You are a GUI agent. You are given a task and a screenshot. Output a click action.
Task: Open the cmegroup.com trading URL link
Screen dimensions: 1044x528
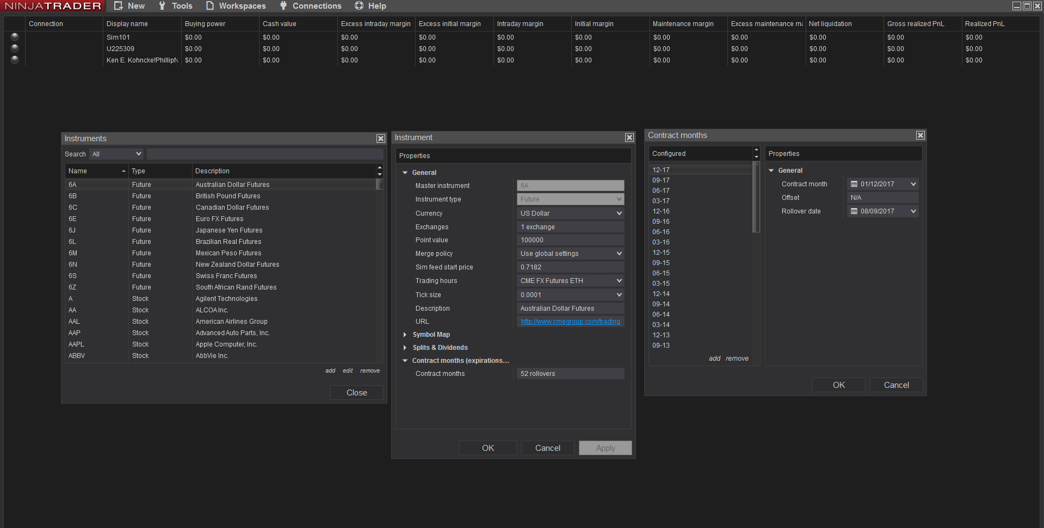[x=570, y=322]
